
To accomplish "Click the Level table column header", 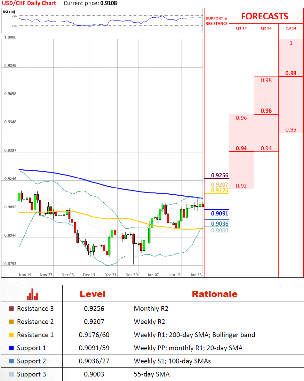I will (93, 294).
